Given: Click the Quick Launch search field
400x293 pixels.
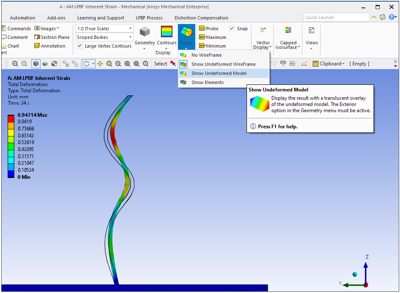Looking at the screenshot, I should click(336, 17).
